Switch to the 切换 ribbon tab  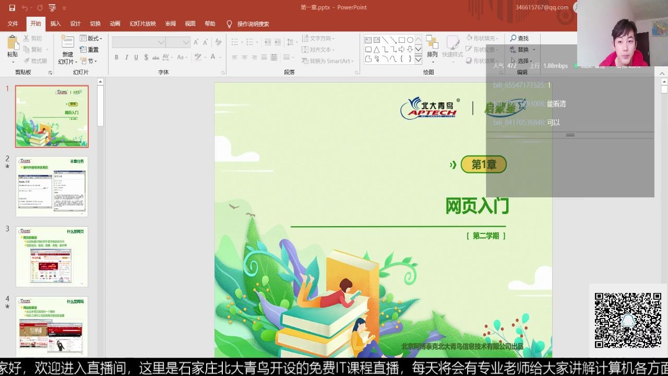[95, 23]
